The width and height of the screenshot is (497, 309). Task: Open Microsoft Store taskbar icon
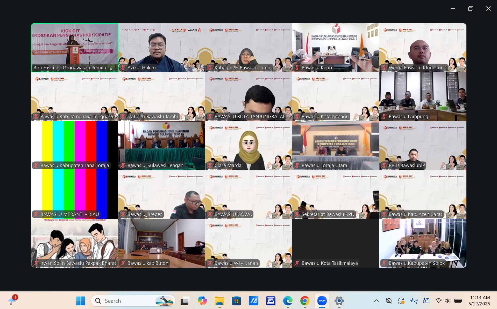236,301
